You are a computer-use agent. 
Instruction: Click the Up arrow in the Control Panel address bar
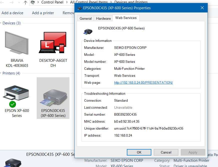[x=25, y=2]
